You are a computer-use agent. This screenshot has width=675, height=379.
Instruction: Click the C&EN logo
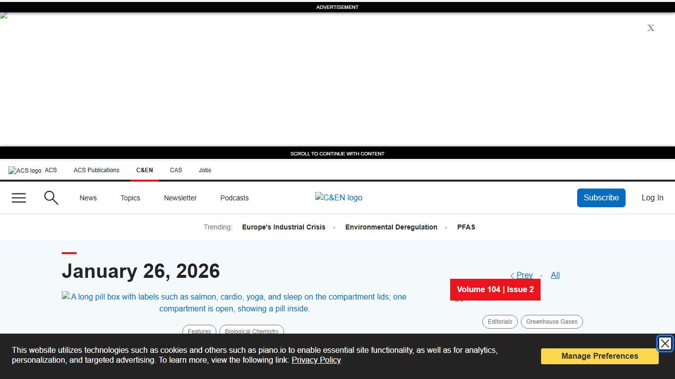coord(338,197)
